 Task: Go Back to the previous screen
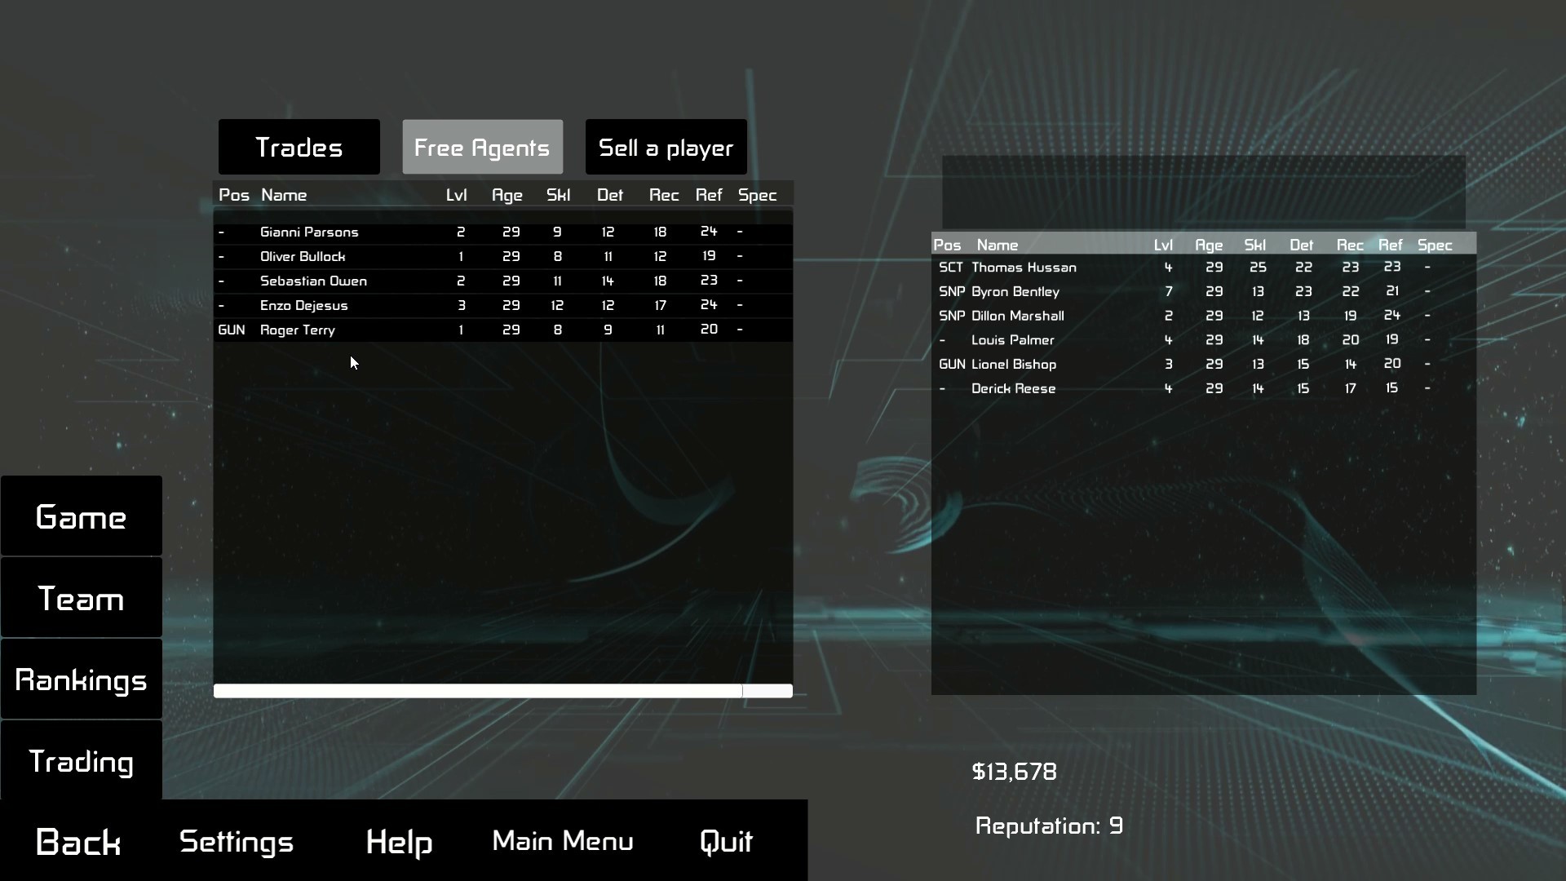tap(78, 842)
